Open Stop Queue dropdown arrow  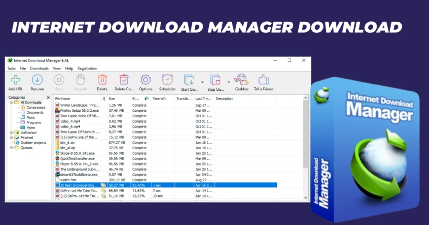(x=229, y=82)
